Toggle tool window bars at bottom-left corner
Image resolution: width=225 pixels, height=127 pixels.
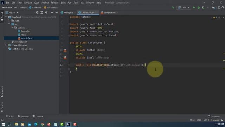[2, 120]
